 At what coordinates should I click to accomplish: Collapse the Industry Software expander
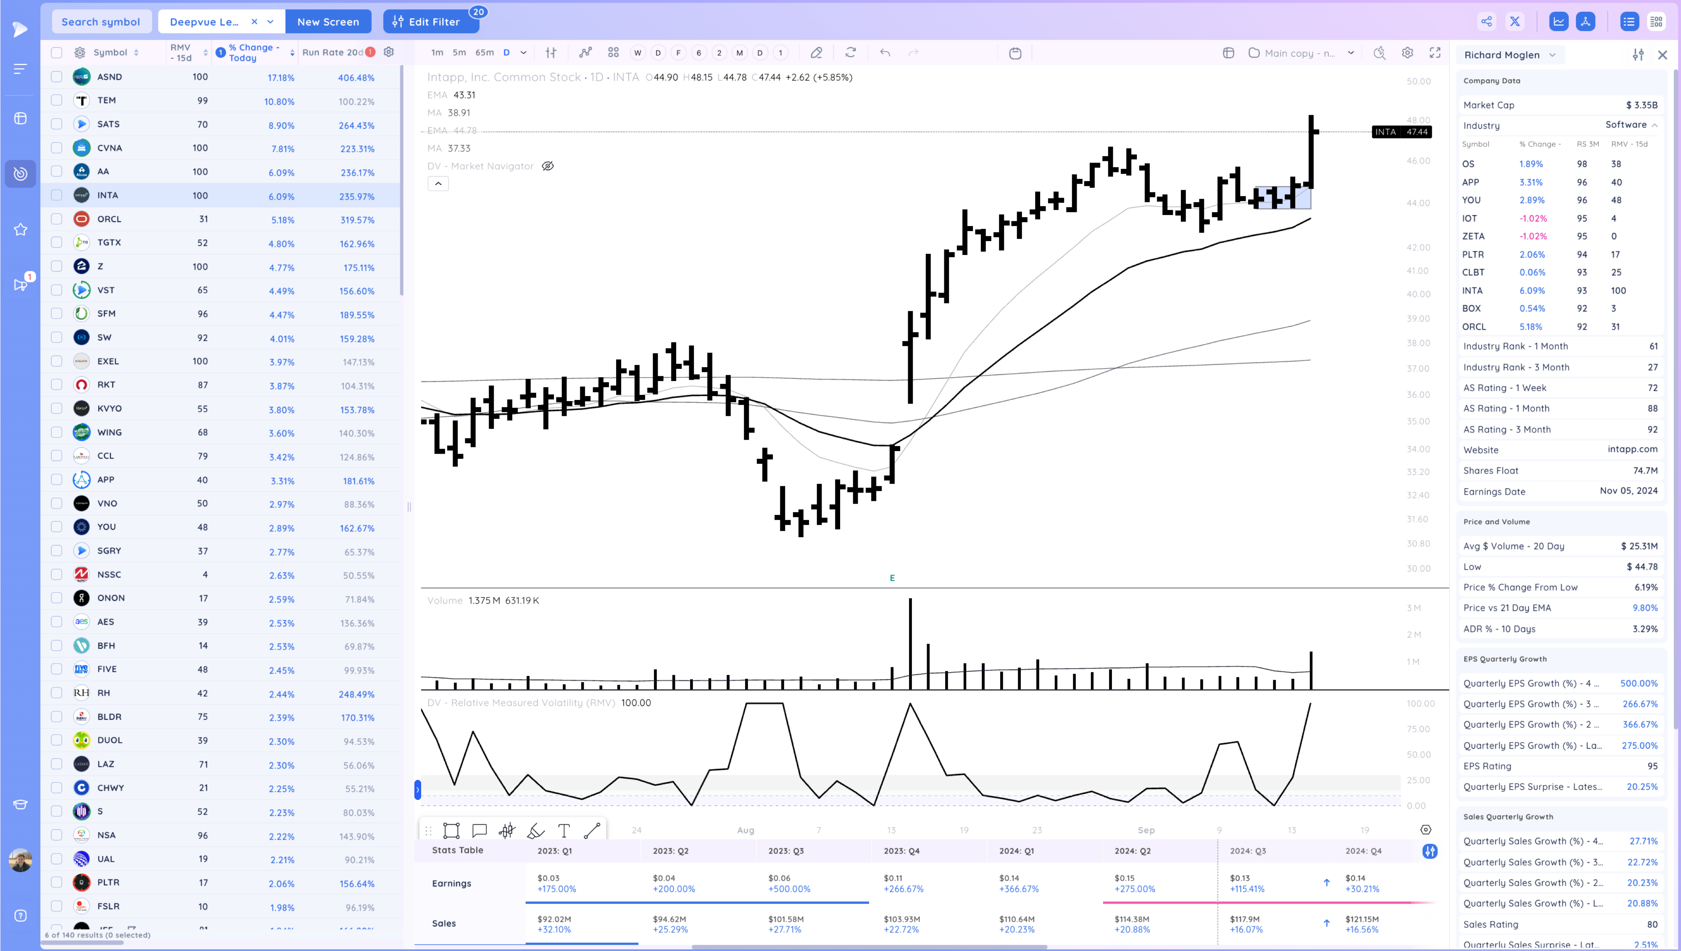click(x=1654, y=125)
